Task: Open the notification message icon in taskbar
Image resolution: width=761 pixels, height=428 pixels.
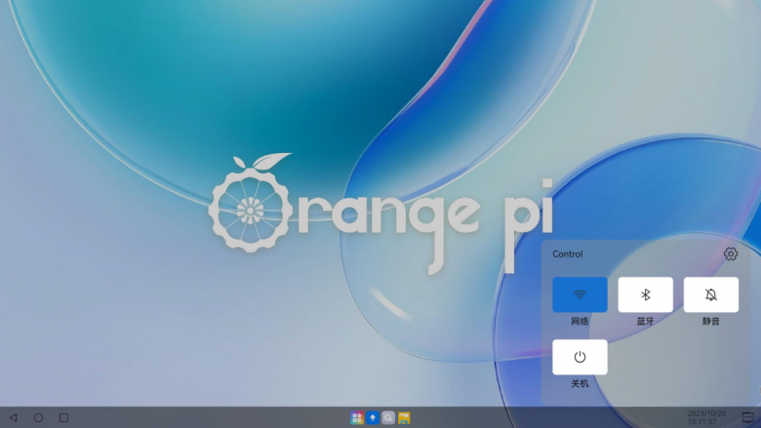Action: pyautogui.click(x=748, y=417)
